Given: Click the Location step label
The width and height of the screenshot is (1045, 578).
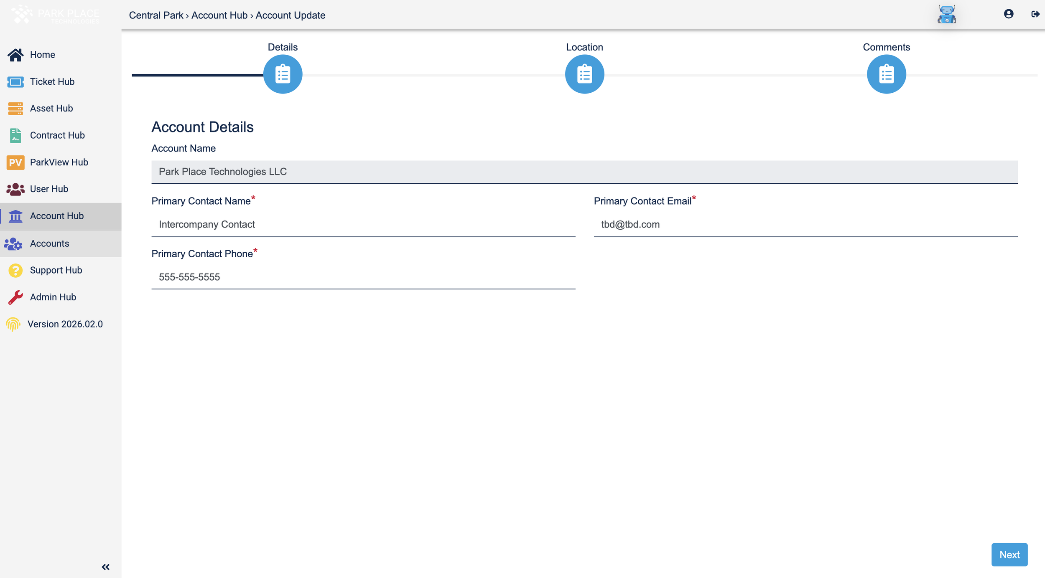Looking at the screenshot, I should tap(585, 47).
